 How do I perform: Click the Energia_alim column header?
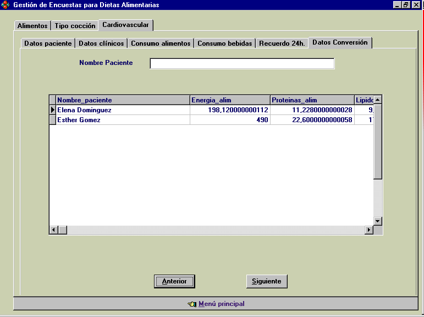[x=230, y=100]
